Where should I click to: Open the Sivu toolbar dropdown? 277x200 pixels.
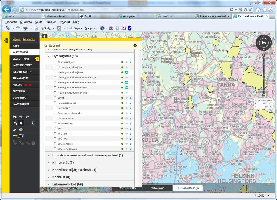(78, 28)
